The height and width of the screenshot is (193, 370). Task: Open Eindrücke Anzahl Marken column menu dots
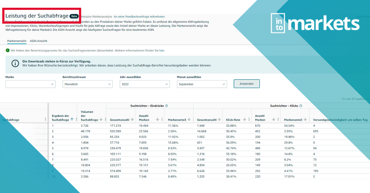(x=162, y=119)
